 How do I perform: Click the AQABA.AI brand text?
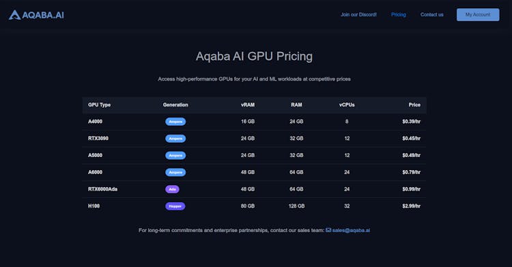tap(43, 15)
